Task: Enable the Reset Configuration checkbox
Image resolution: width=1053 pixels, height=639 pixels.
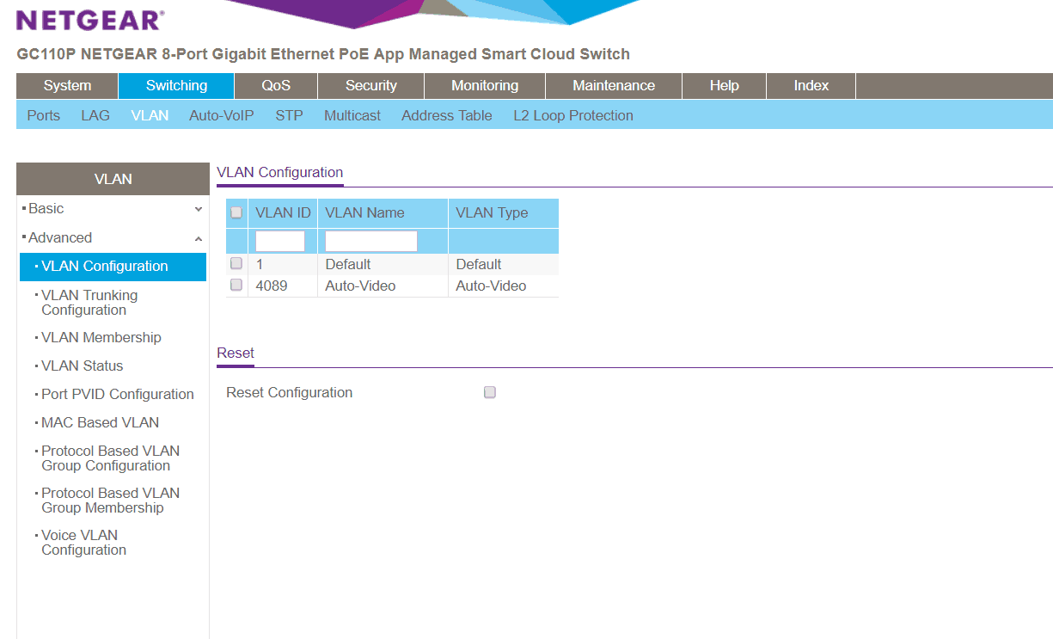Action: 490,392
